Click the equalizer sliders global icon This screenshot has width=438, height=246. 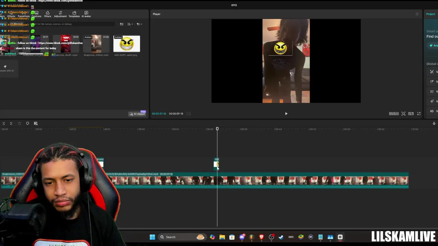[432, 92]
